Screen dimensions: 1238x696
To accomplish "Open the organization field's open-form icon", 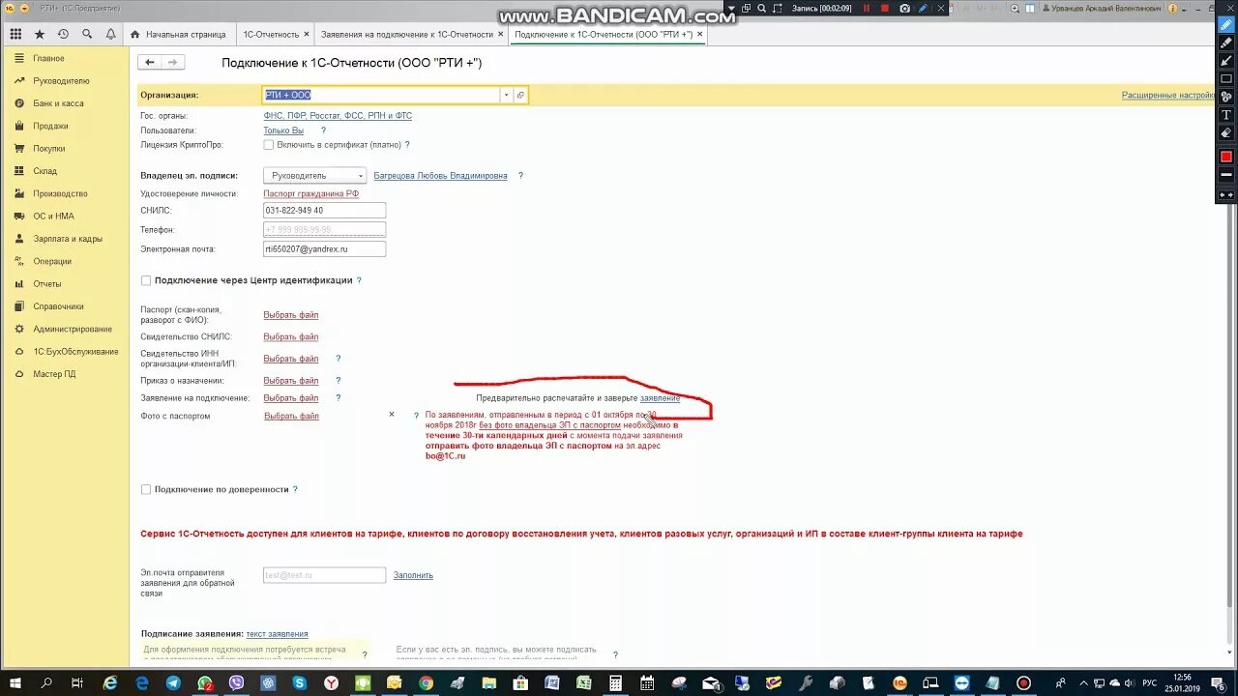I will [x=520, y=95].
